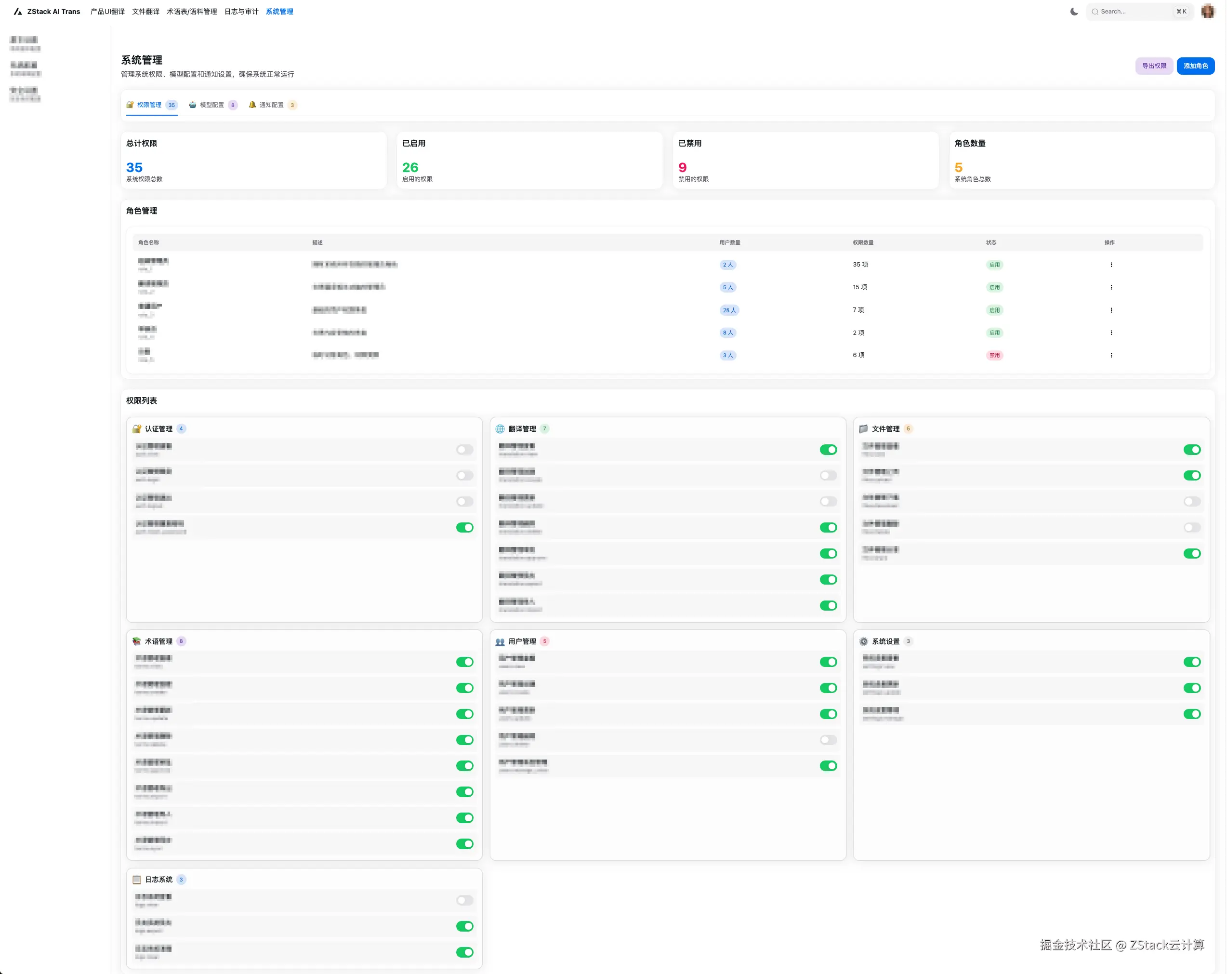
Task: Click the folder icon beside 文件管理
Action: click(x=863, y=428)
